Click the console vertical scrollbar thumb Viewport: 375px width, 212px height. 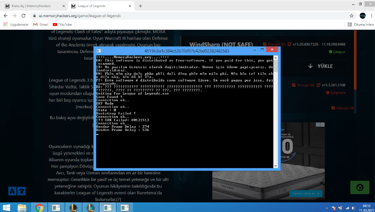(x=276, y=66)
